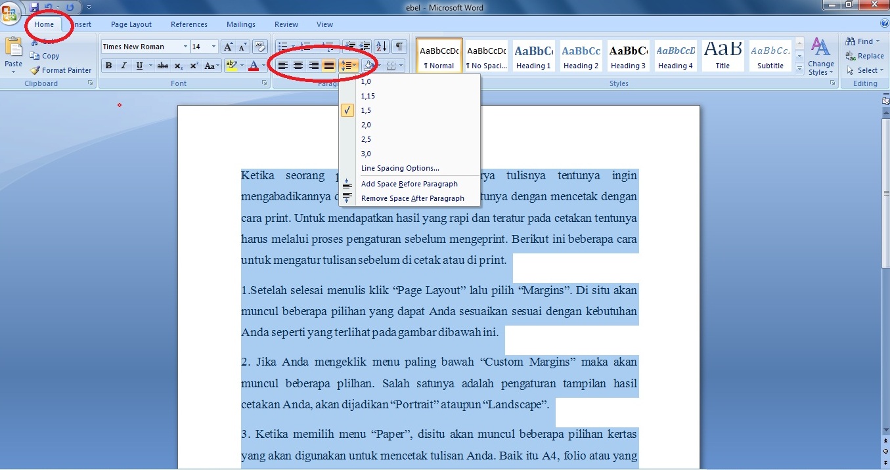This screenshot has height=470, width=890.
Task: Toggle underline formatting
Action: pyautogui.click(x=139, y=66)
